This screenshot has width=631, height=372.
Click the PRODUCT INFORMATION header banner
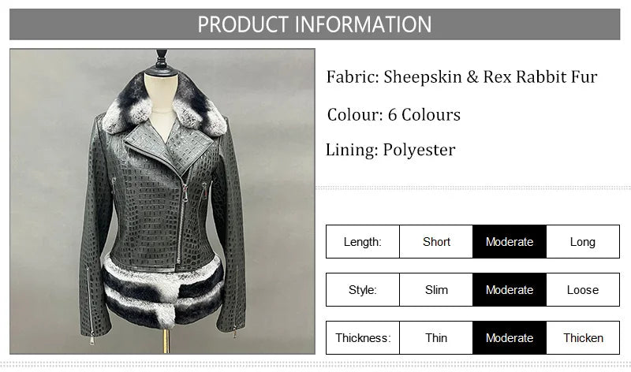pos(315,24)
